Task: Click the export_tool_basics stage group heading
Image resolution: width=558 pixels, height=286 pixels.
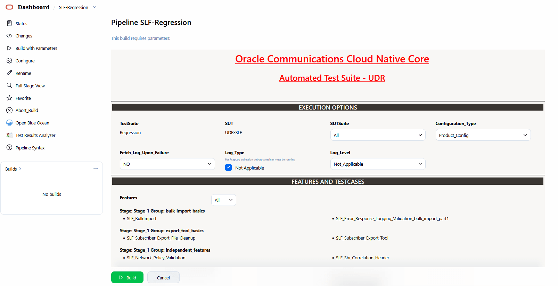Action: pyautogui.click(x=162, y=231)
